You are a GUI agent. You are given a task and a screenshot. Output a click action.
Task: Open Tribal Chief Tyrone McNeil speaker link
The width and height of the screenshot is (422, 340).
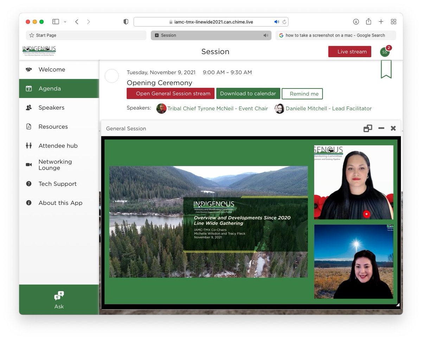coord(217,109)
